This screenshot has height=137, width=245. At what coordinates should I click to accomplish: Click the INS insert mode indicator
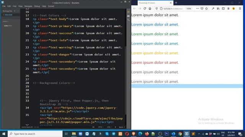[93, 127]
